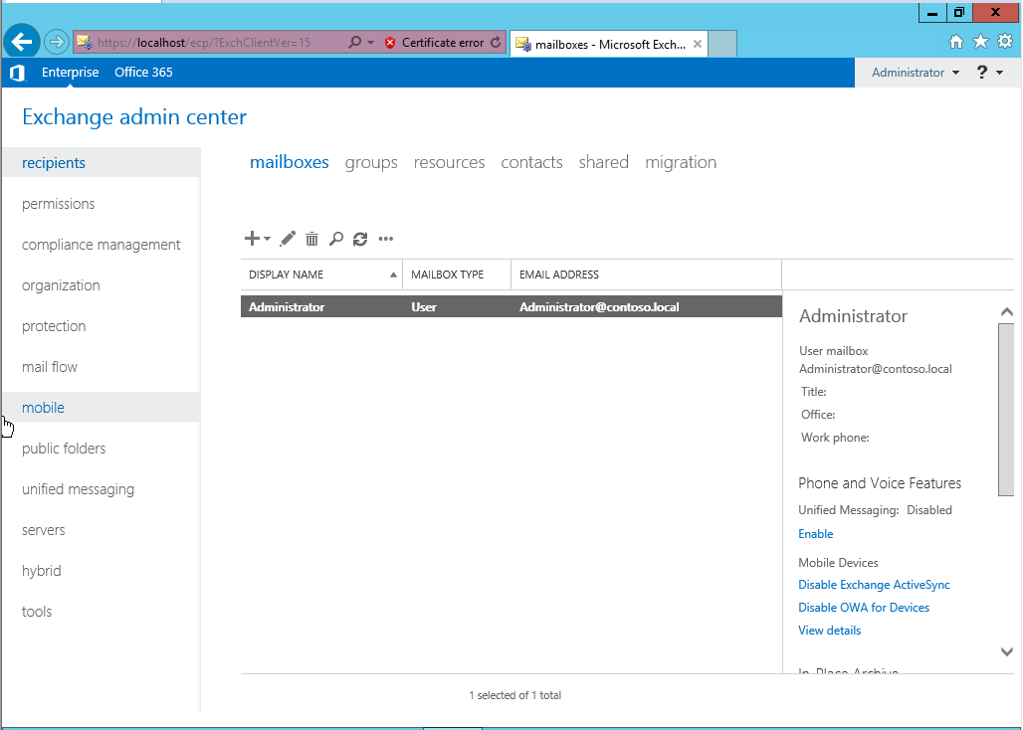
Task: Open the More options ellipsis
Action: (385, 239)
